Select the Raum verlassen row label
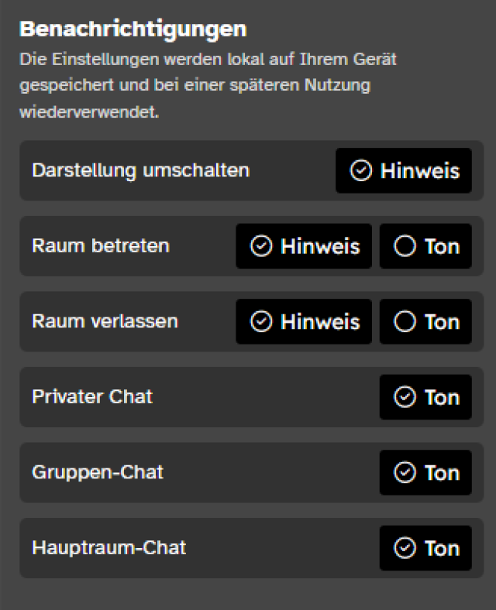The height and width of the screenshot is (610, 496). 105,321
